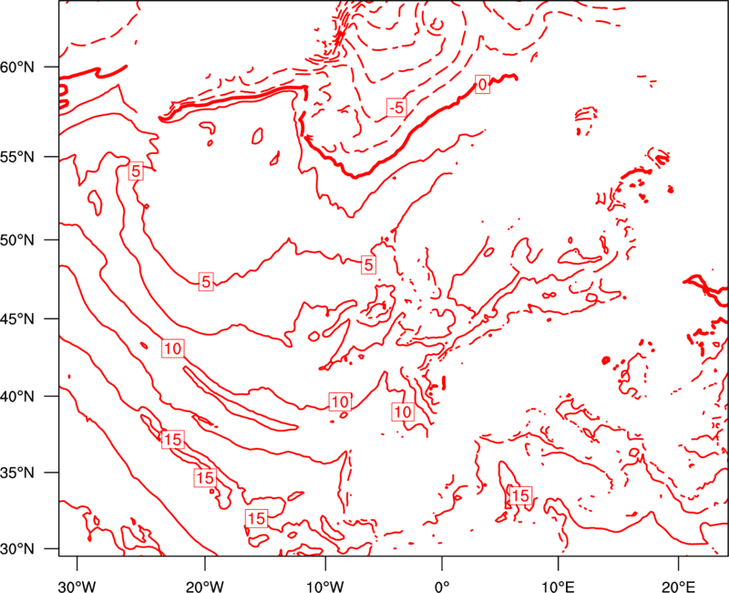Image resolution: width=729 pixels, height=593 pixels.
Task: Select the 5 contour label nearest 55°N tick
Action: [x=135, y=171]
